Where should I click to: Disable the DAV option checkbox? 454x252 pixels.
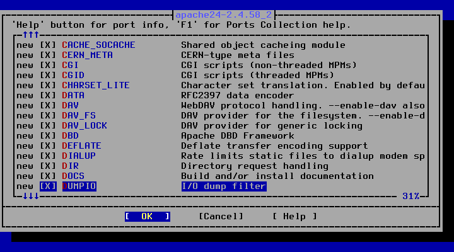click(x=48, y=106)
